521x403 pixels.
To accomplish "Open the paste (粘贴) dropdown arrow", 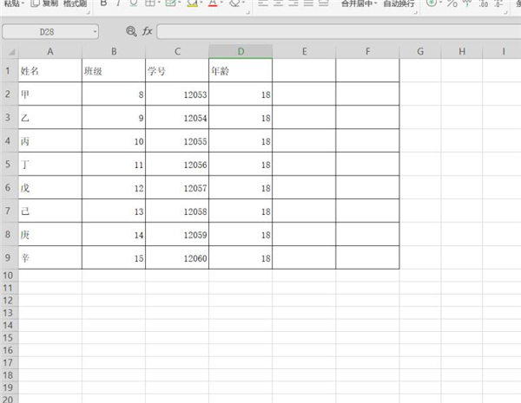I will click(23, 3).
